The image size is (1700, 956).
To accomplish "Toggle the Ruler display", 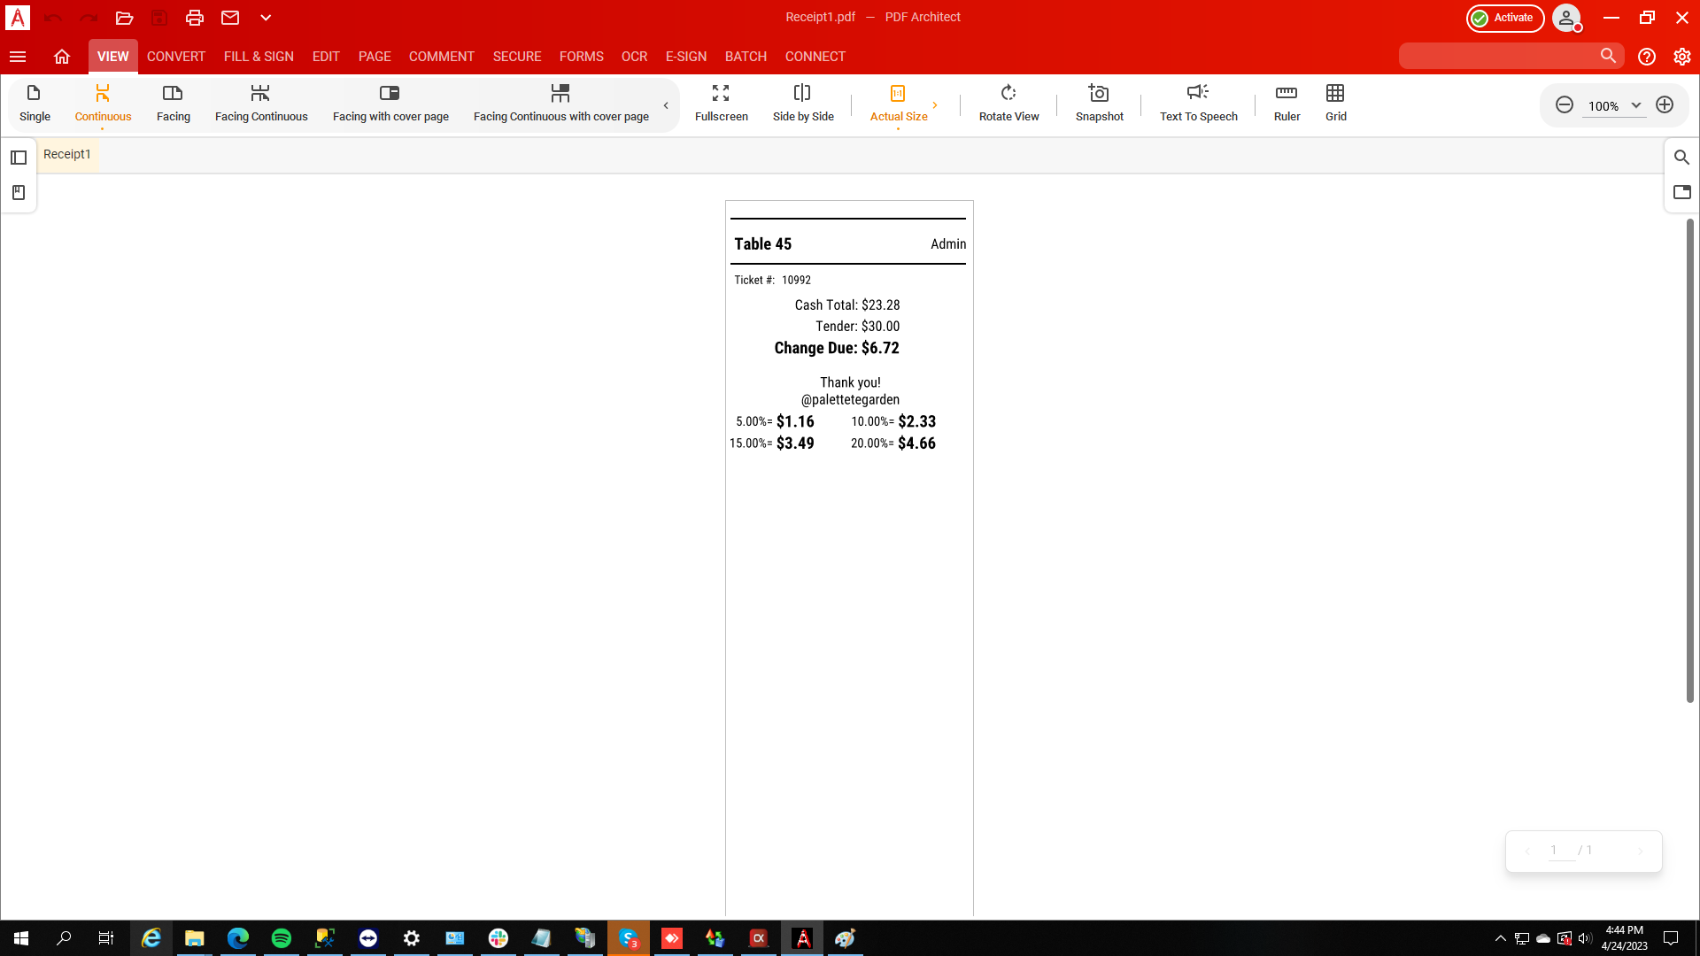I will tap(1287, 103).
